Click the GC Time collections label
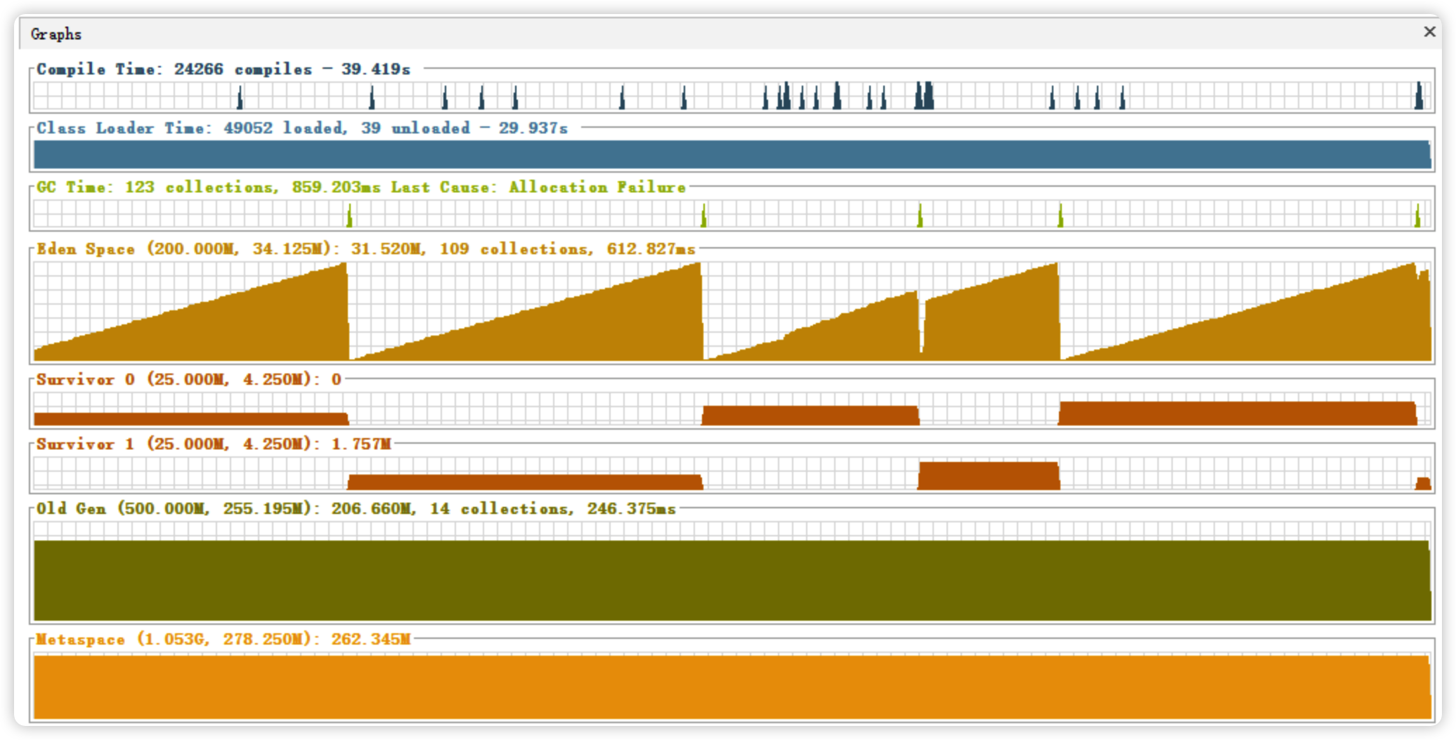This screenshot has width=1456, height=740. click(x=361, y=187)
